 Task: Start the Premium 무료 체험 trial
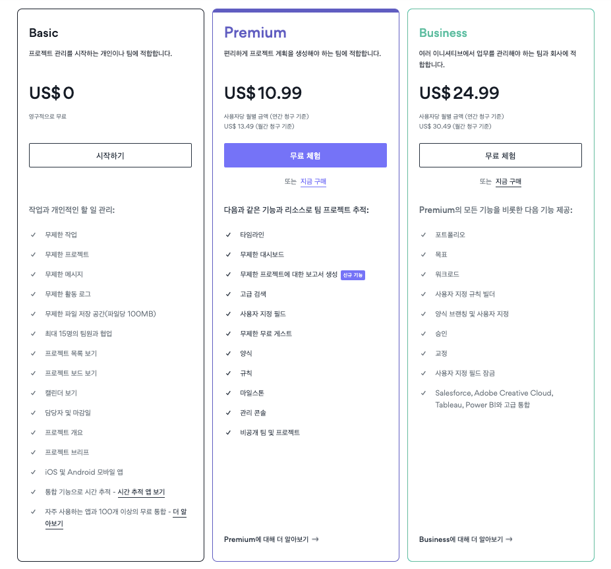(305, 155)
